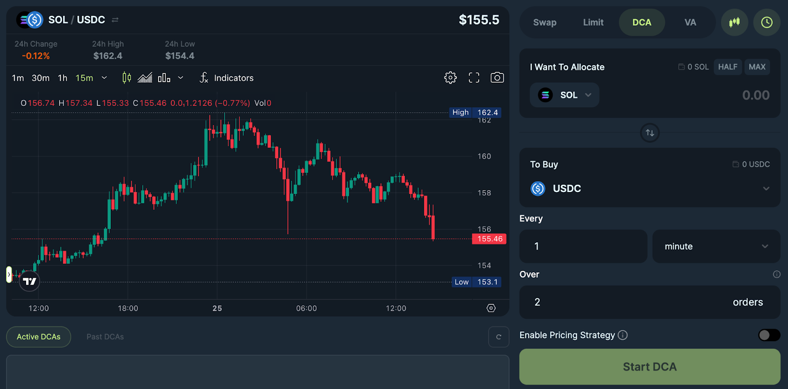
Task: Click the SOL wallet balance icon
Action: point(681,67)
